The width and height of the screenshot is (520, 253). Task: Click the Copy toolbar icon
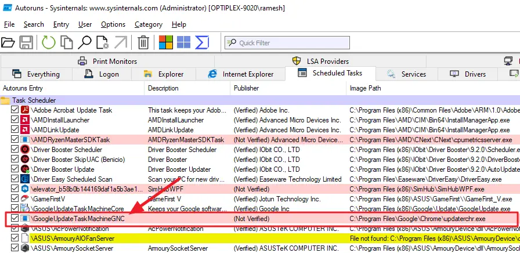coord(67,42)
